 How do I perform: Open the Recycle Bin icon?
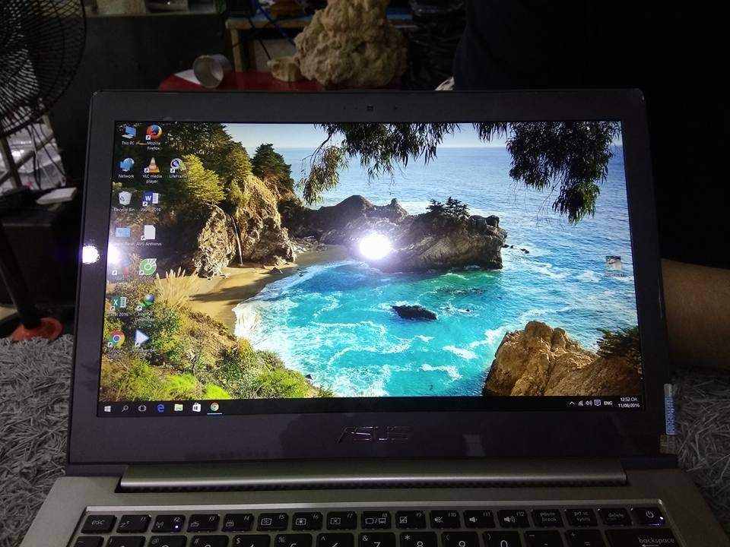125,199
